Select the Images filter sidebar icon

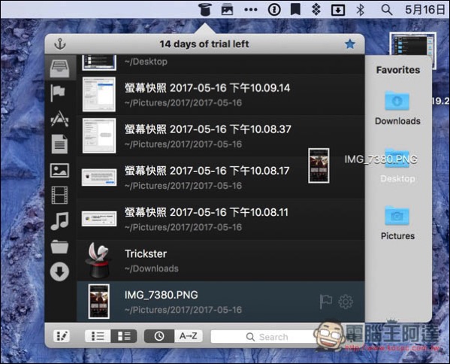59,171
